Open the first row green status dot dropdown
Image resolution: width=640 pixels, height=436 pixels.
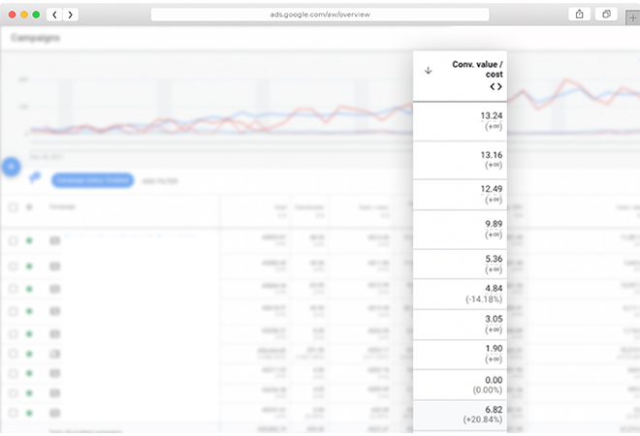(29, 239)
